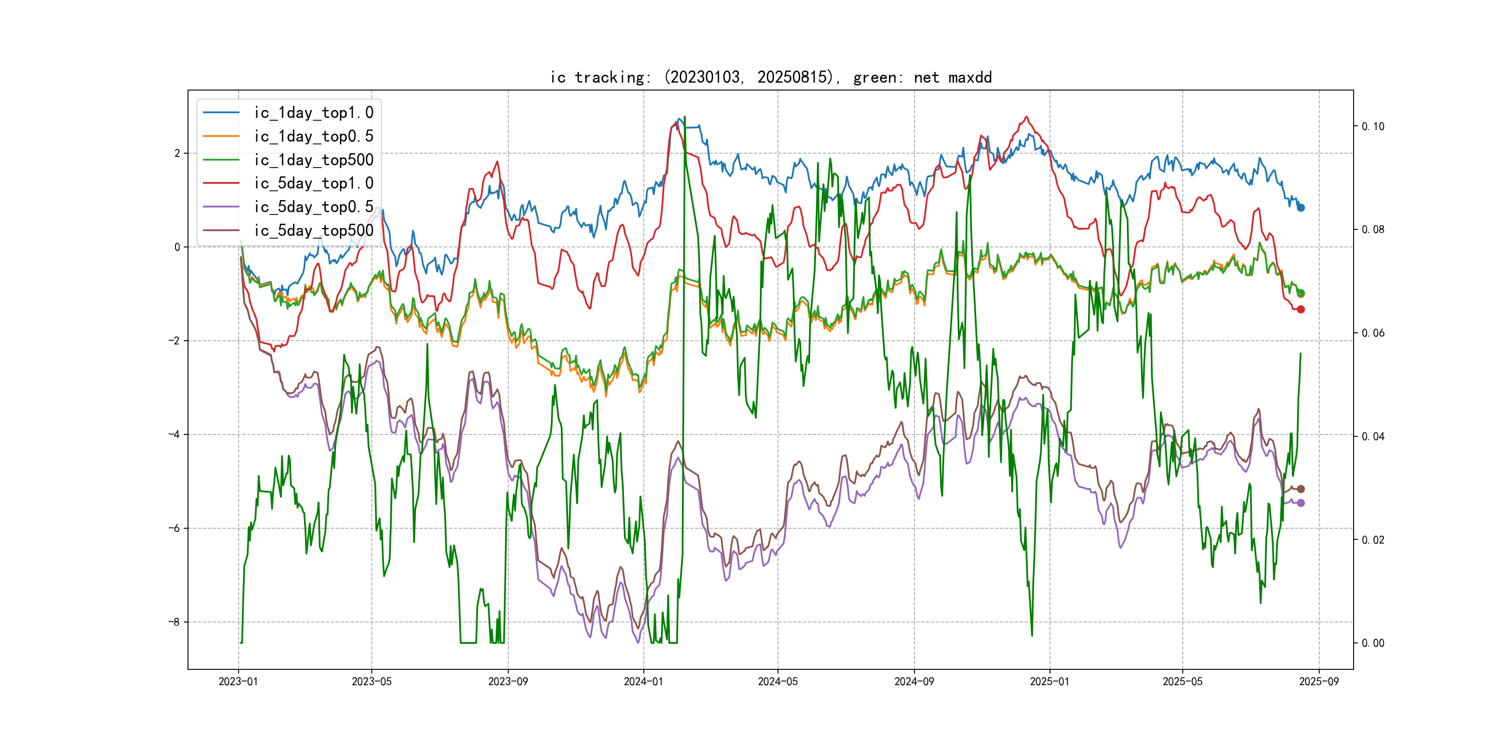Screen dimensions: 1504x752
Task: Click the red endpoint marker of ic_5day_top1.0
Action: 1300,310
